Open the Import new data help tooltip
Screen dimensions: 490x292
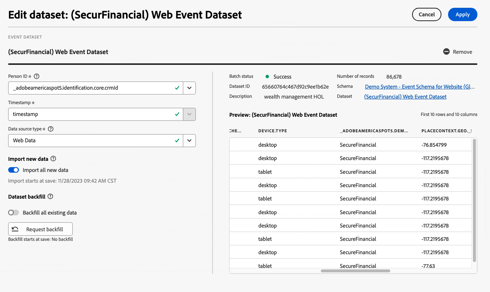[x=53, y=159]
